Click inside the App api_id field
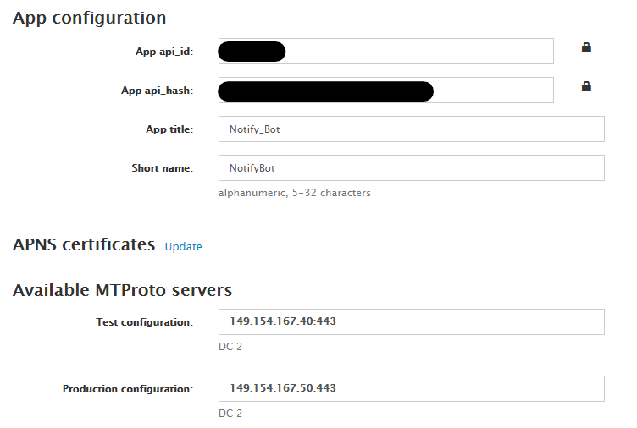Image resolution: width=637 pixels, height=428 pixels. [x=415, y=52]
